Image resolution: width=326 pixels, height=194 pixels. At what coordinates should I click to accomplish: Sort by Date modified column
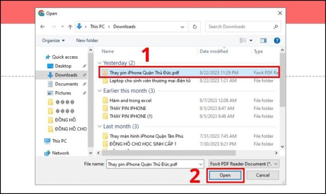pyautogui.click(x=214, y=51)
